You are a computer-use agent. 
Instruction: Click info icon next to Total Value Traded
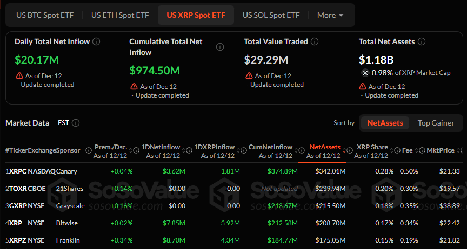(315, 41)
